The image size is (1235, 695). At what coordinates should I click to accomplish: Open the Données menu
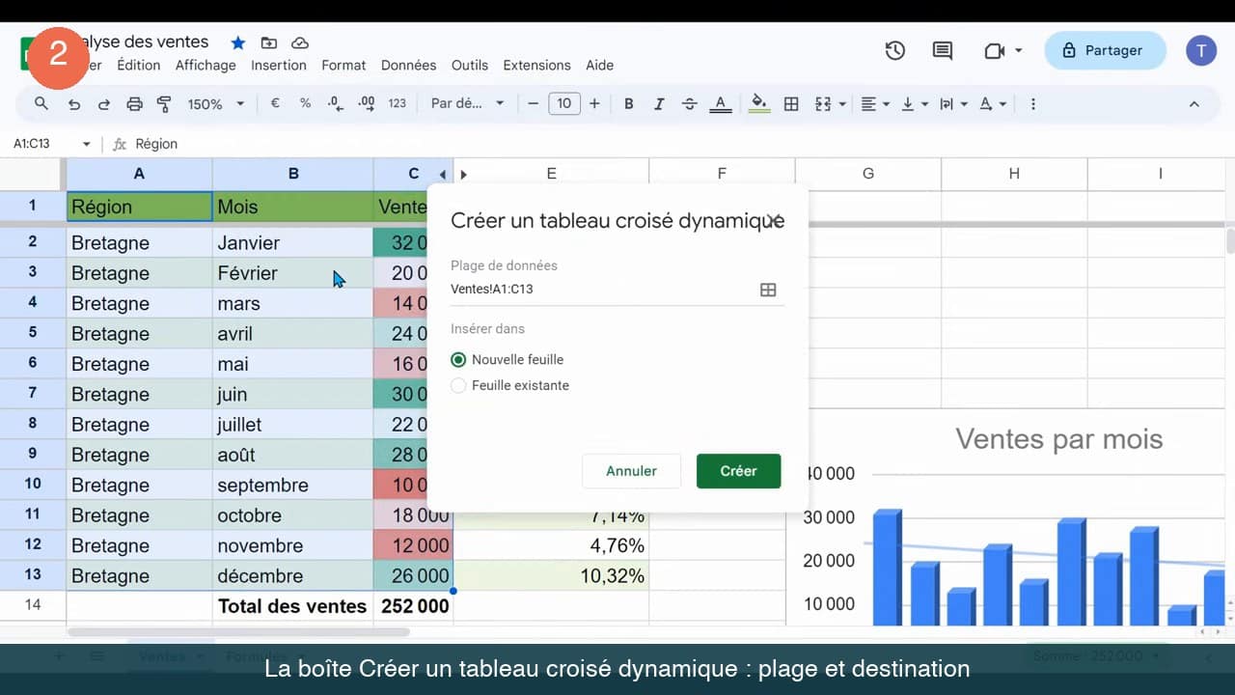point(408,65)
